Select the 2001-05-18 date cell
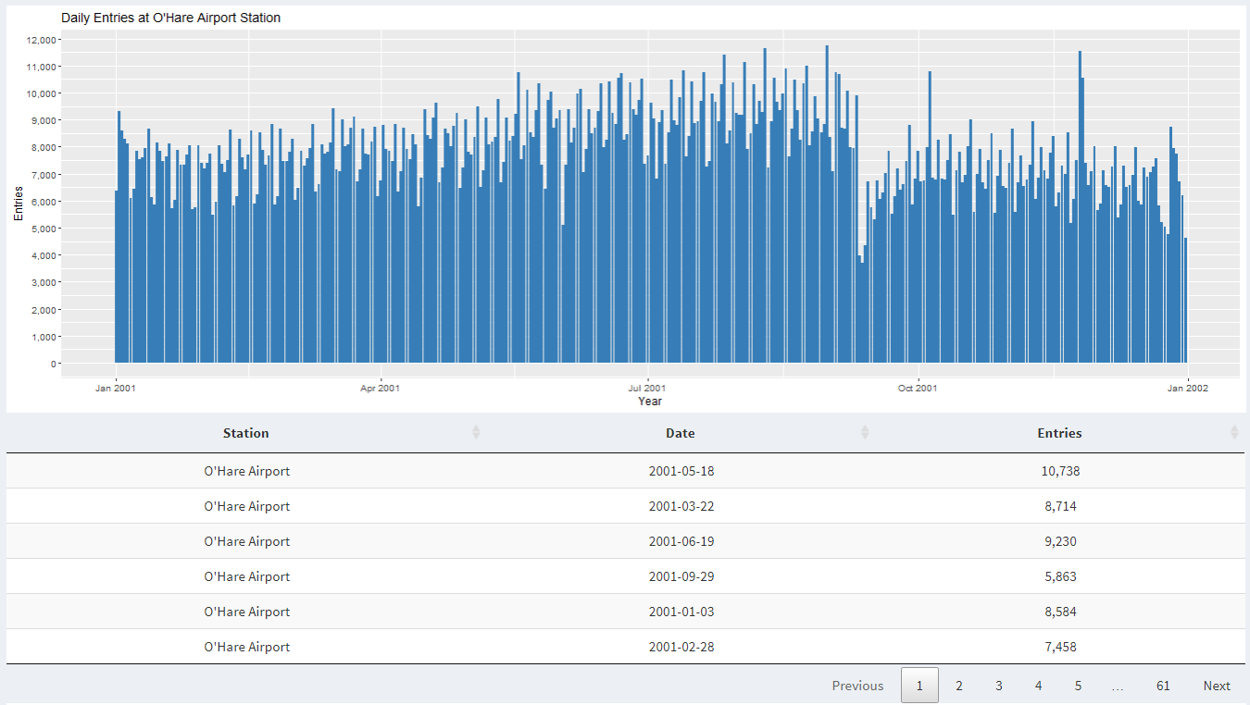 (681, 471)
